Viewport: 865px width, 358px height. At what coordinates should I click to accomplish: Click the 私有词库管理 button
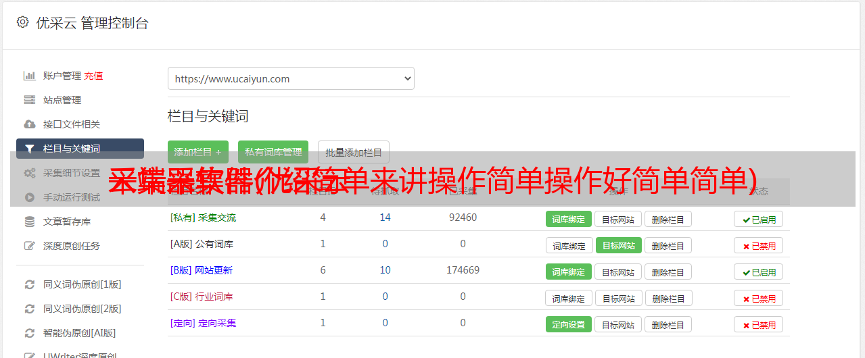pos(273,152)
